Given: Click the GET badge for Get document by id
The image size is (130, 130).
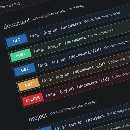Looking at the screenshot, I should click(25, 70).
